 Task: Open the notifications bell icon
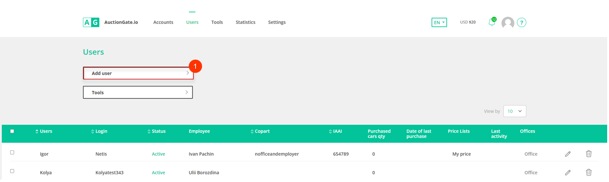point(492,22)
